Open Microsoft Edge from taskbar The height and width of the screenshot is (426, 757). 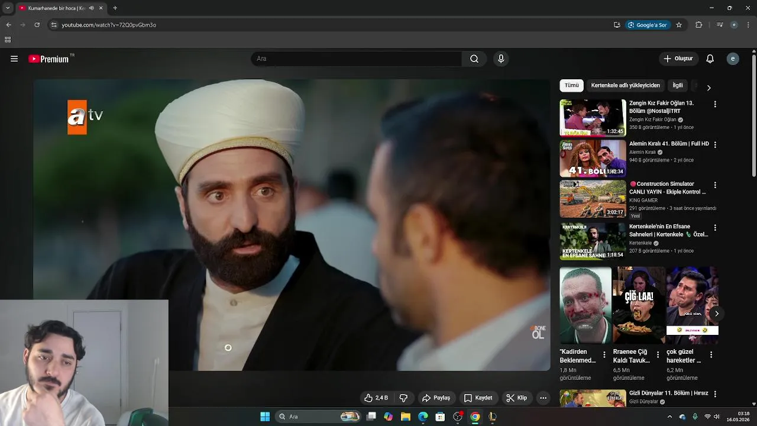(x=423, y=417)
